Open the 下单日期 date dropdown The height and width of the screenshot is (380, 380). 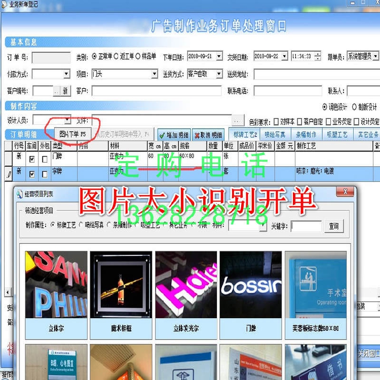click(219, 56)
